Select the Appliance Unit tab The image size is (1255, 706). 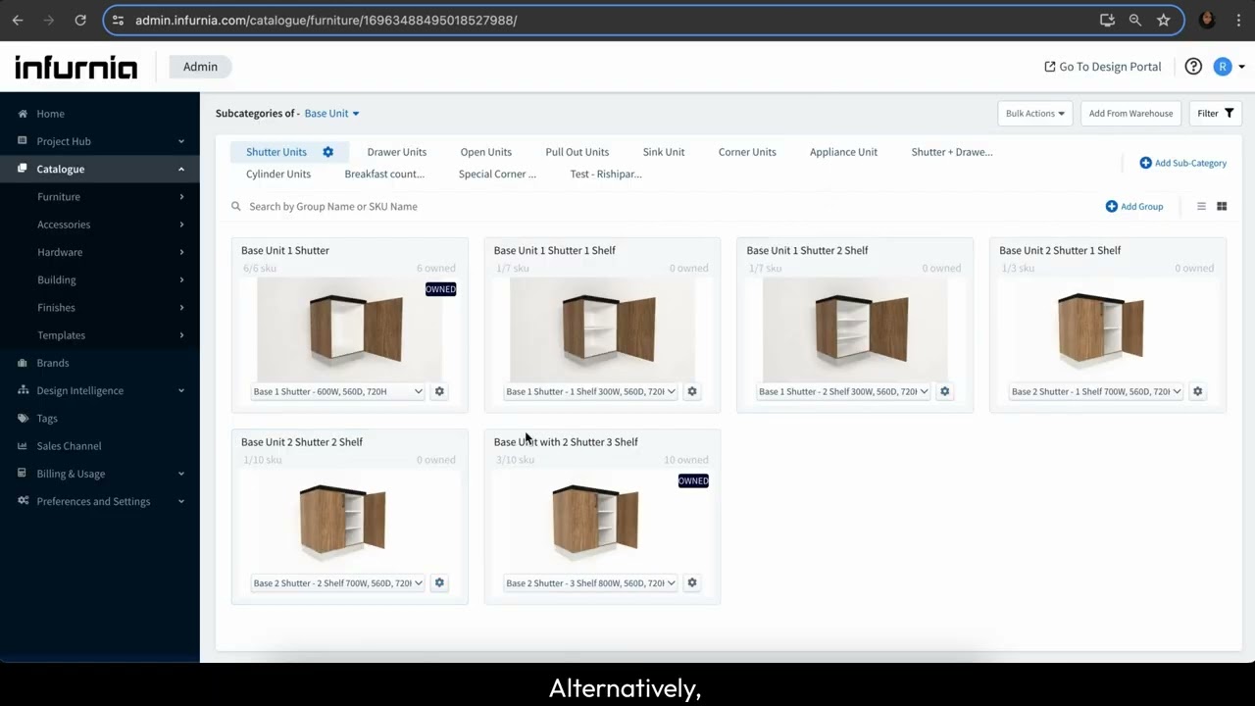(x=844, y=152)
